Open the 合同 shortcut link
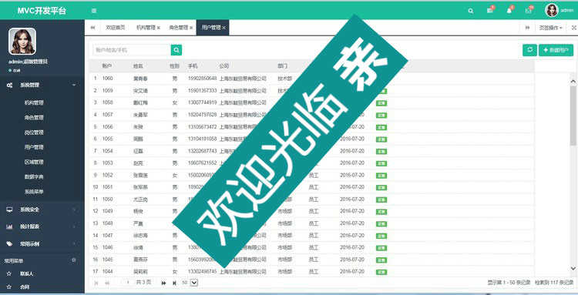 click(x=25, y=287)
